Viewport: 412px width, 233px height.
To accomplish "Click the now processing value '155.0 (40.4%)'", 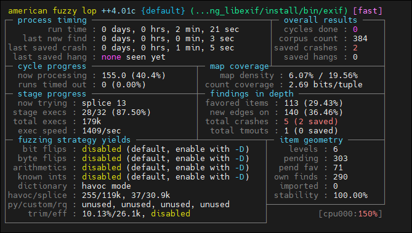I will click(134, 76).
